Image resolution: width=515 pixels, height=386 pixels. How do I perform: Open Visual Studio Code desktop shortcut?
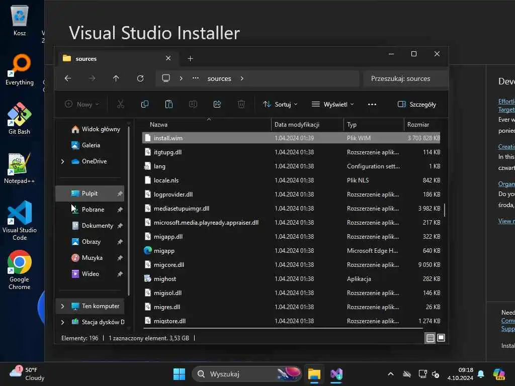click(20, 221)
